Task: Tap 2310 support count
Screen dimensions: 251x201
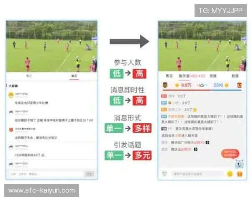Action: pyautogui.click(x=218, y=85)
